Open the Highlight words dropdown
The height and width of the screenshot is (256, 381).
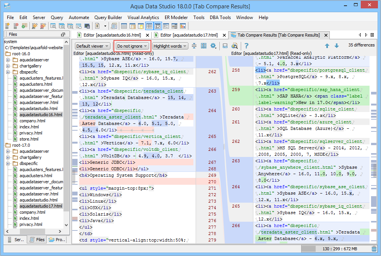170,46
